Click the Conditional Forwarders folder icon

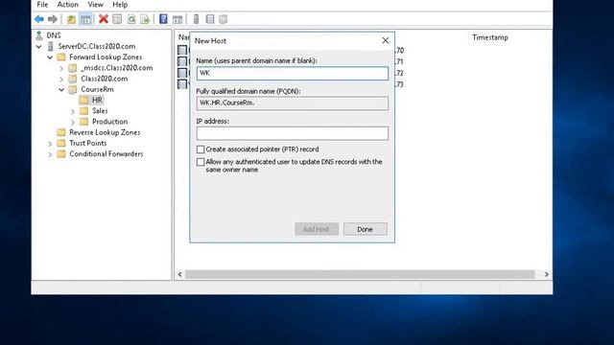tap(61, 154)
